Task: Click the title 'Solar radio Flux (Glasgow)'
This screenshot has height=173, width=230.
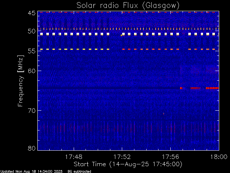Action: 128,6
